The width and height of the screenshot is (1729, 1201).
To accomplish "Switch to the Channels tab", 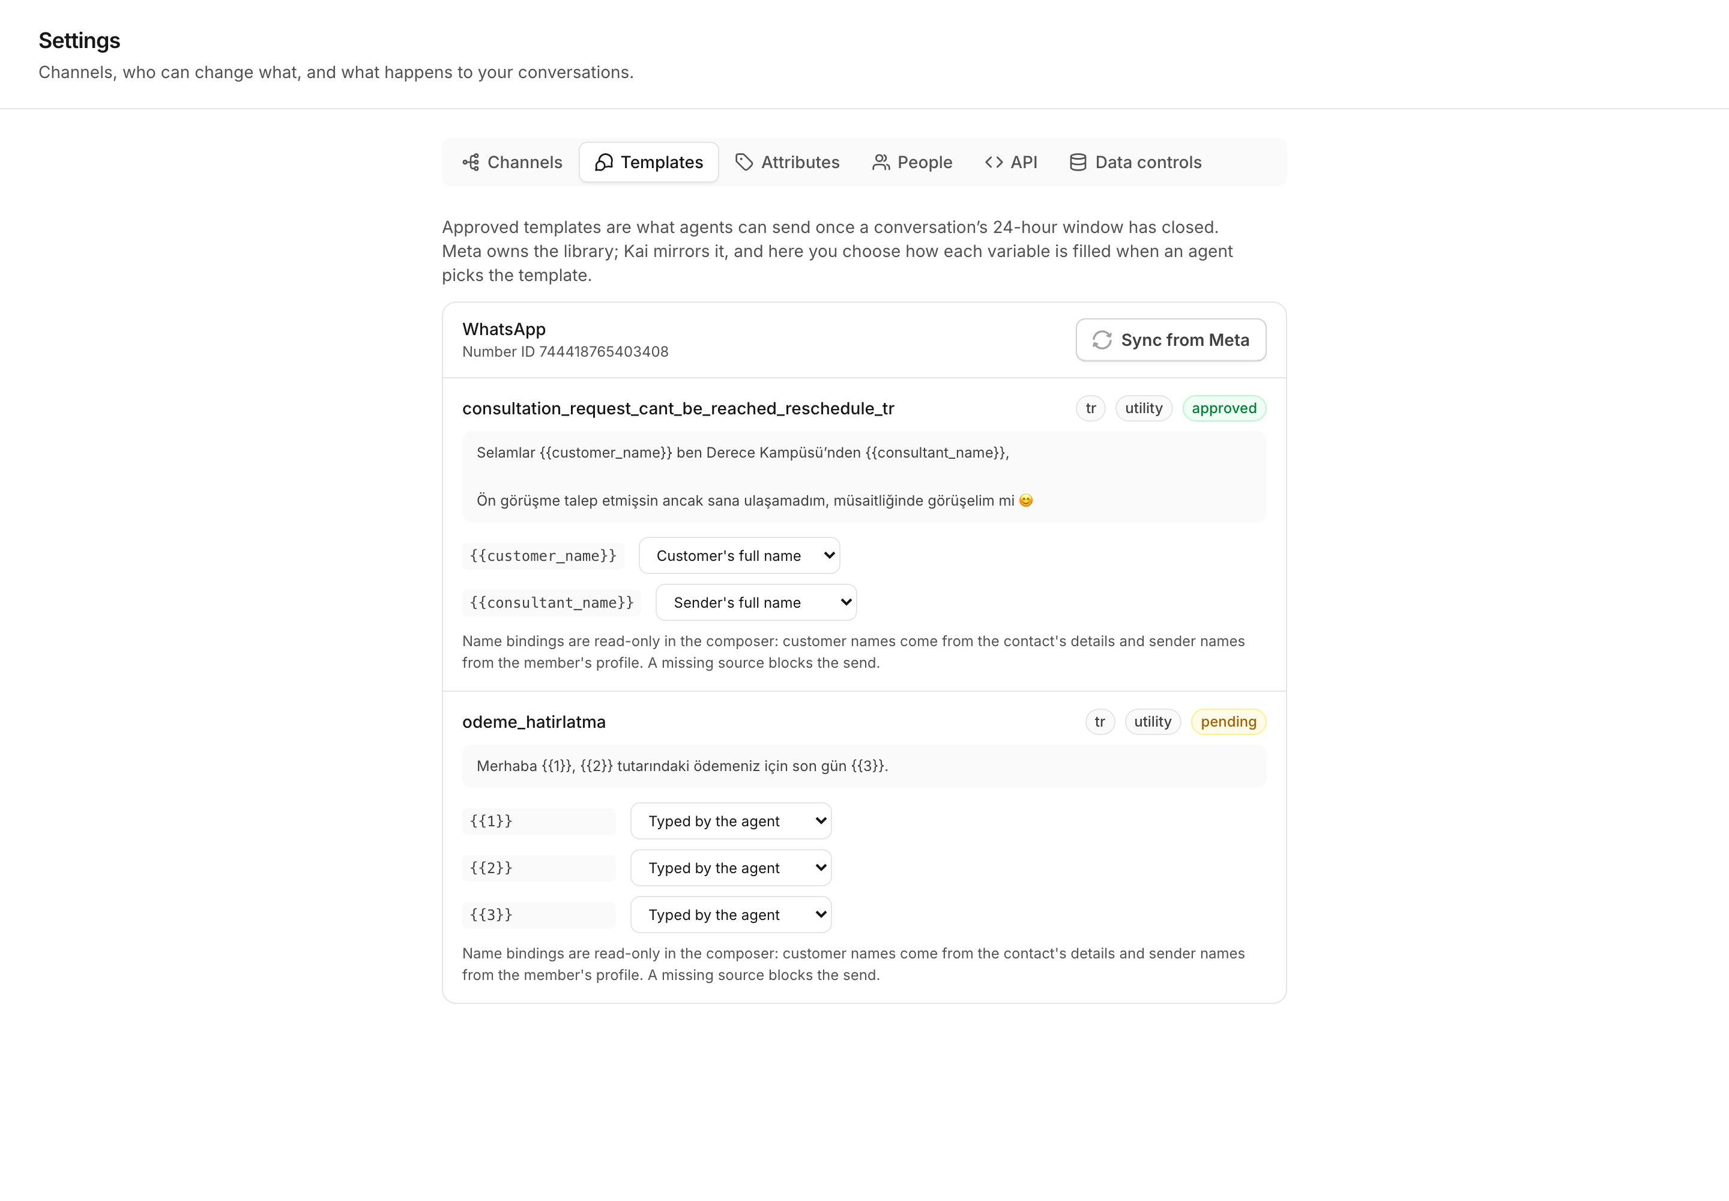I will 511,163.
